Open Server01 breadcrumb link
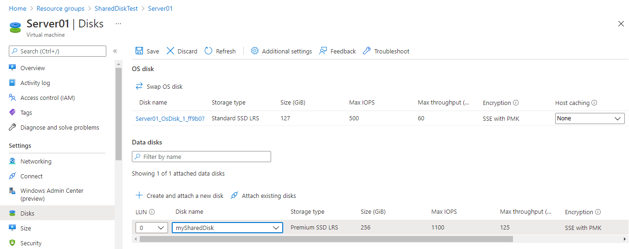Screen dimensions: 629x249 point(160,8)
